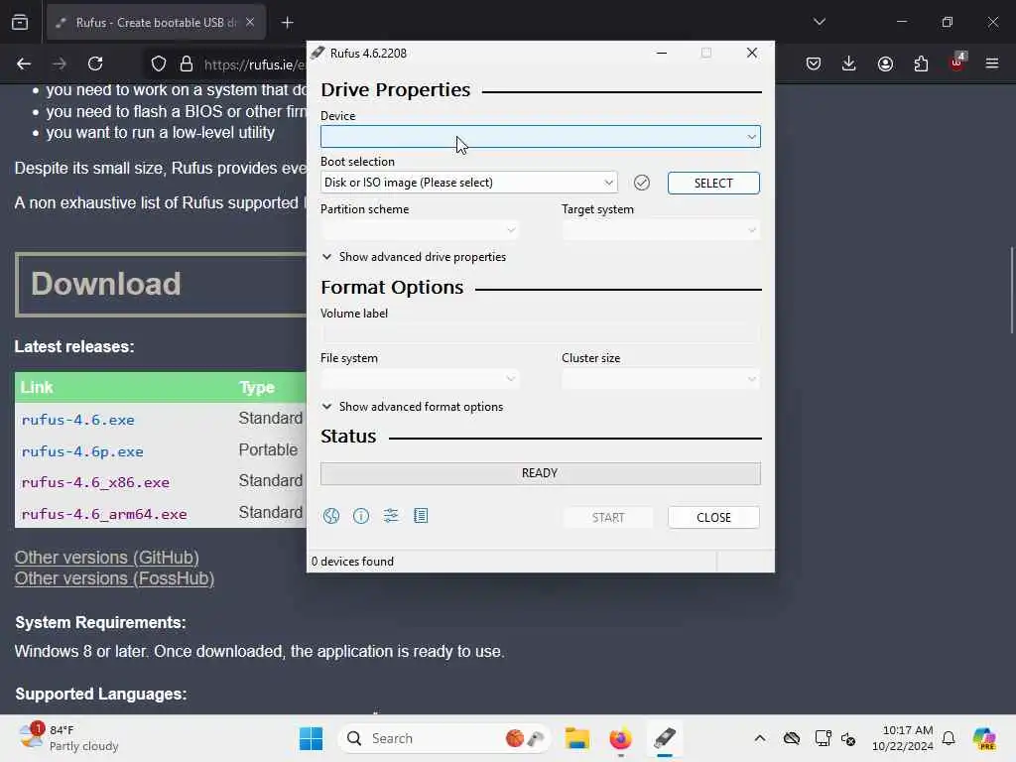Screen dimensions: 1016x762
Task: Expand Show advanced format options
Action: pos(413,407)
